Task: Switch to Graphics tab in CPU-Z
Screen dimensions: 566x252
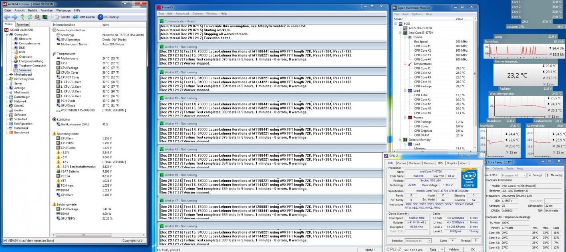Action: 452,163
